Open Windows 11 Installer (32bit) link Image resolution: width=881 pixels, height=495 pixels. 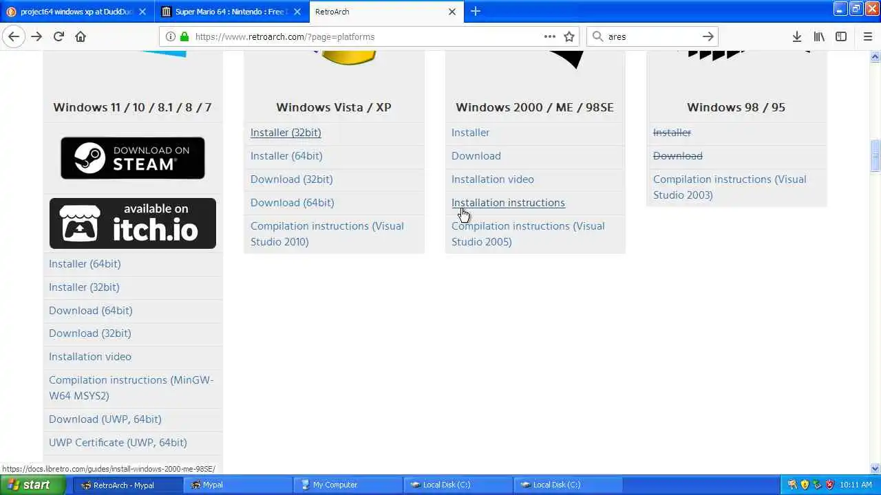coord(84,287)
